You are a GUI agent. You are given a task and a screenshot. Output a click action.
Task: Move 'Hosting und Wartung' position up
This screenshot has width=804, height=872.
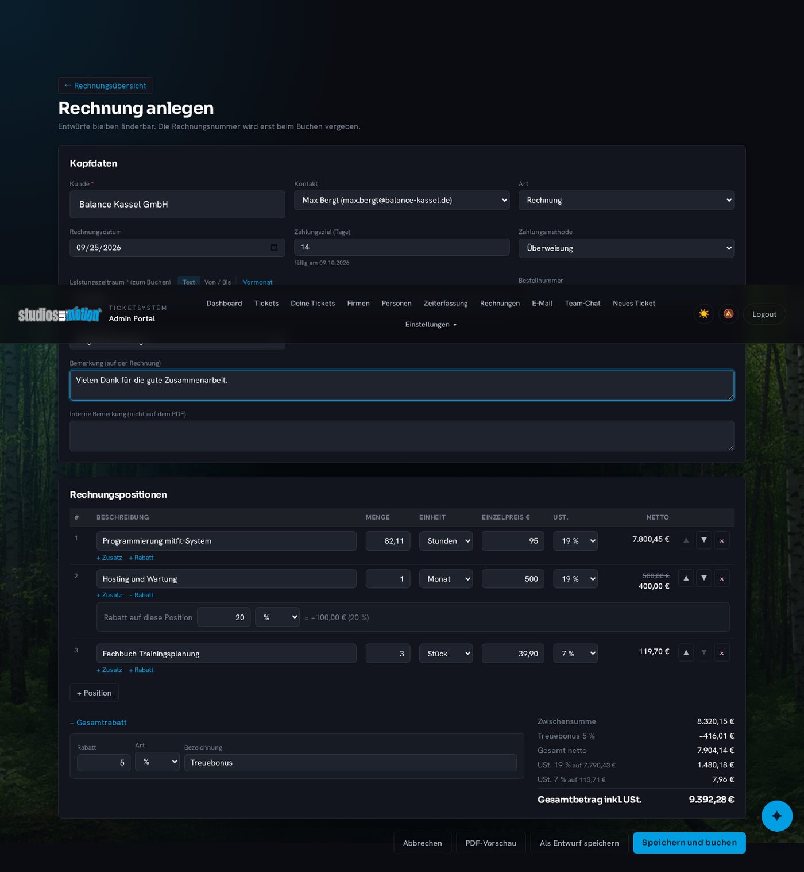coord(686,578)
